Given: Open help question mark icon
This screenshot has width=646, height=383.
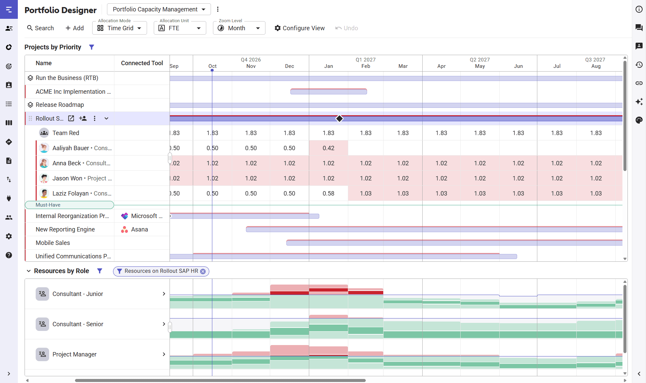Looking at the screenshot, I should (9, 255).
